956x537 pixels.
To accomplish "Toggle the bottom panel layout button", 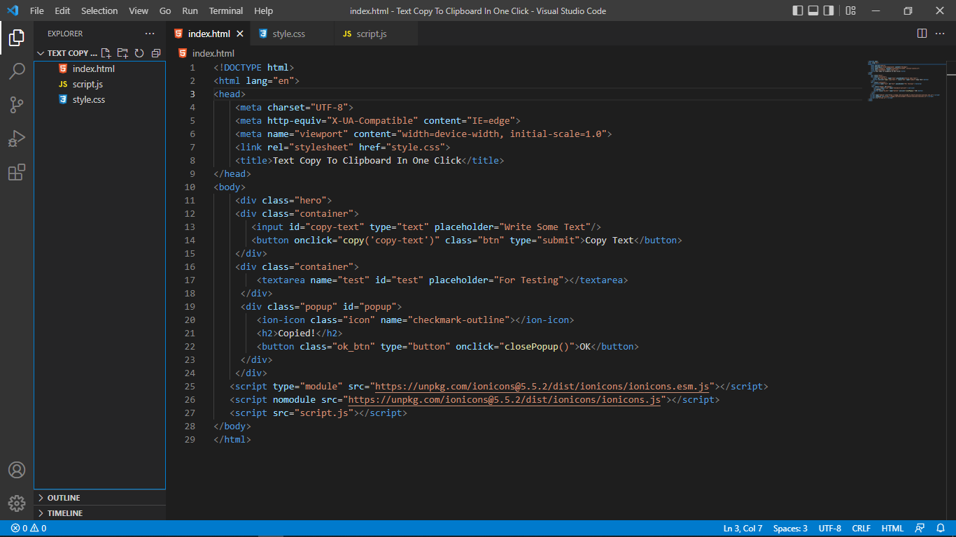I will 813,10.
